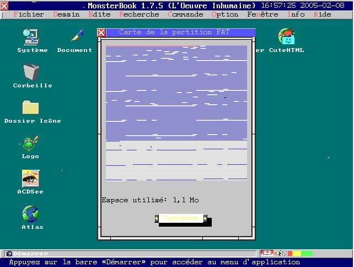Click the cube icon beside Démarrer
Image resolution: width=354 pixels, height=267 pixels.
click(x=9, y=253)
